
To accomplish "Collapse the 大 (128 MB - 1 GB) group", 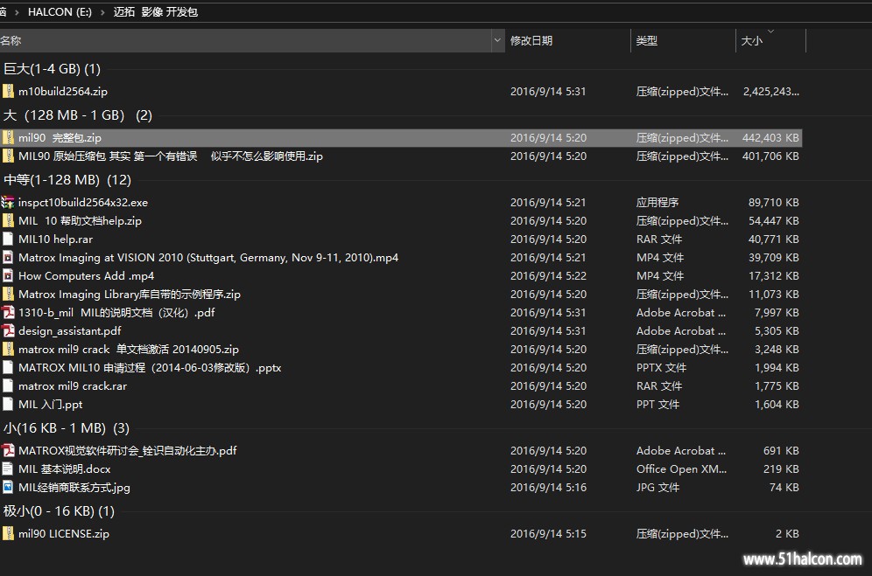I will [77, 115].
